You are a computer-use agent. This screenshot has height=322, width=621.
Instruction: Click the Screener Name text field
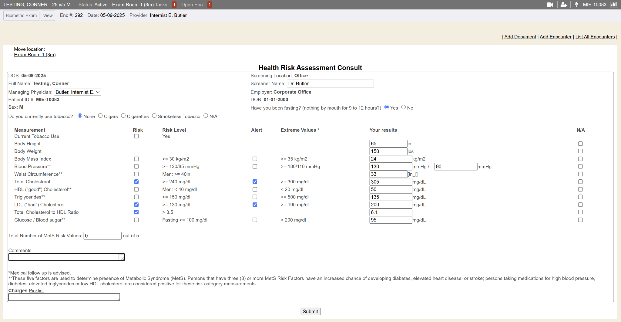click(x=330, y=84)
